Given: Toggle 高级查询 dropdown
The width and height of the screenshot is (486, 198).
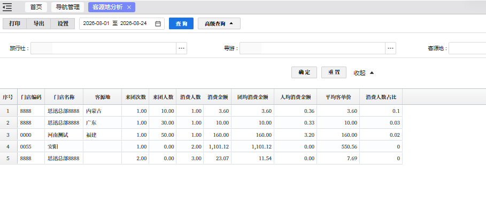Looking at the screenshot, I should coord(219,24).
